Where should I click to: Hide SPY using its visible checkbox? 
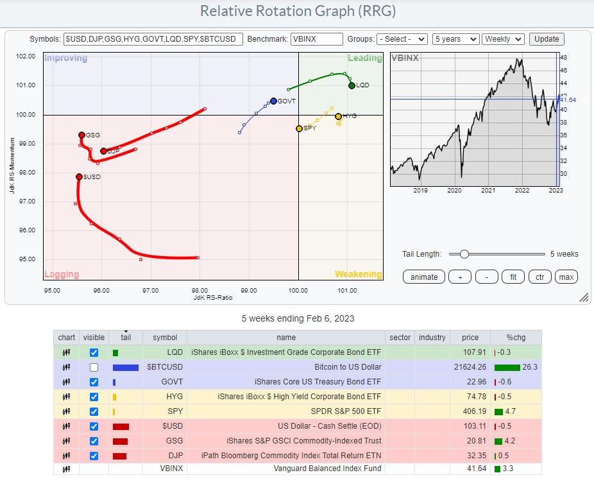click(x=94, y=411)
